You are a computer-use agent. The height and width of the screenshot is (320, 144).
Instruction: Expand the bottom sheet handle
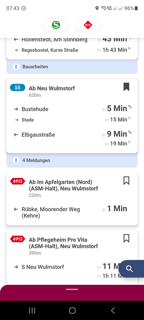tap(72, 289)
